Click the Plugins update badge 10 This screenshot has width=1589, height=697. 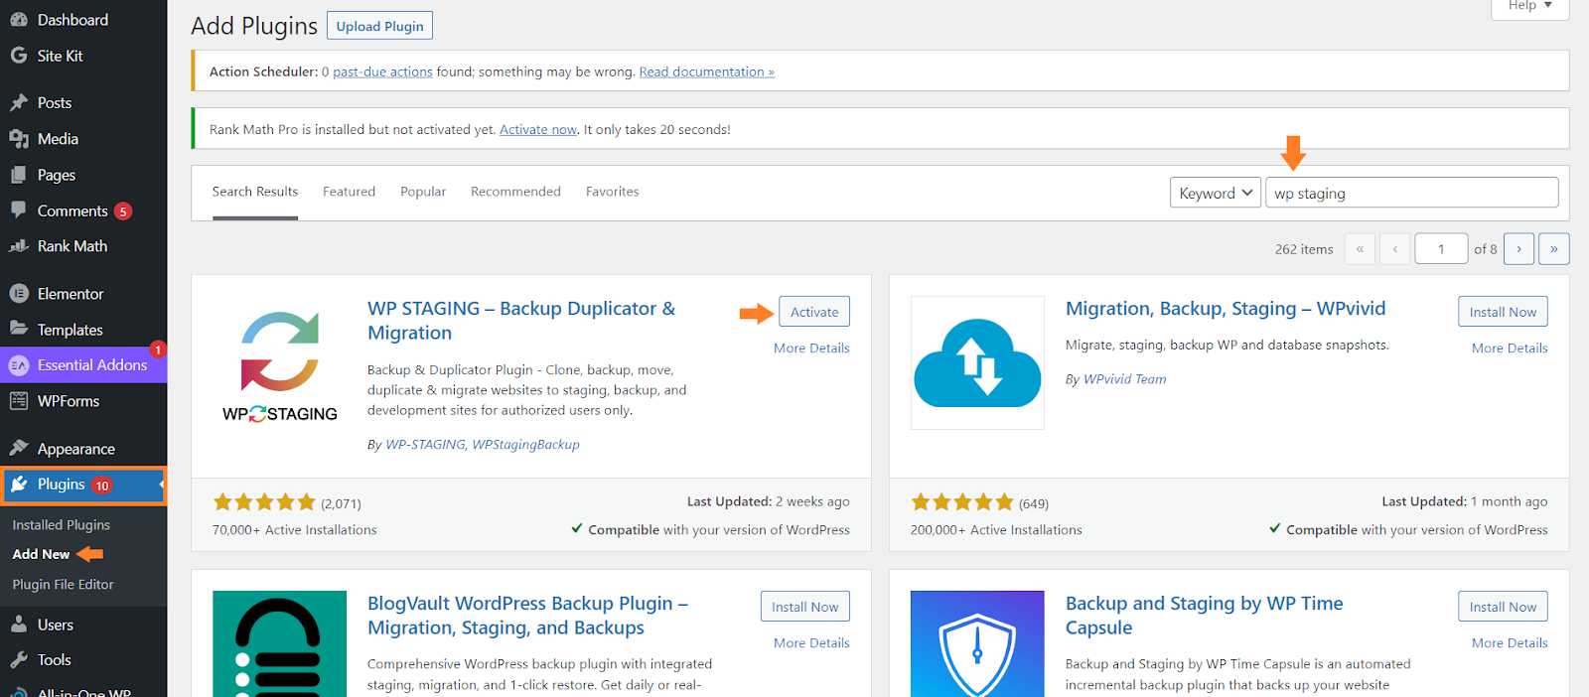pyautogui.click(x=102, y=486)
